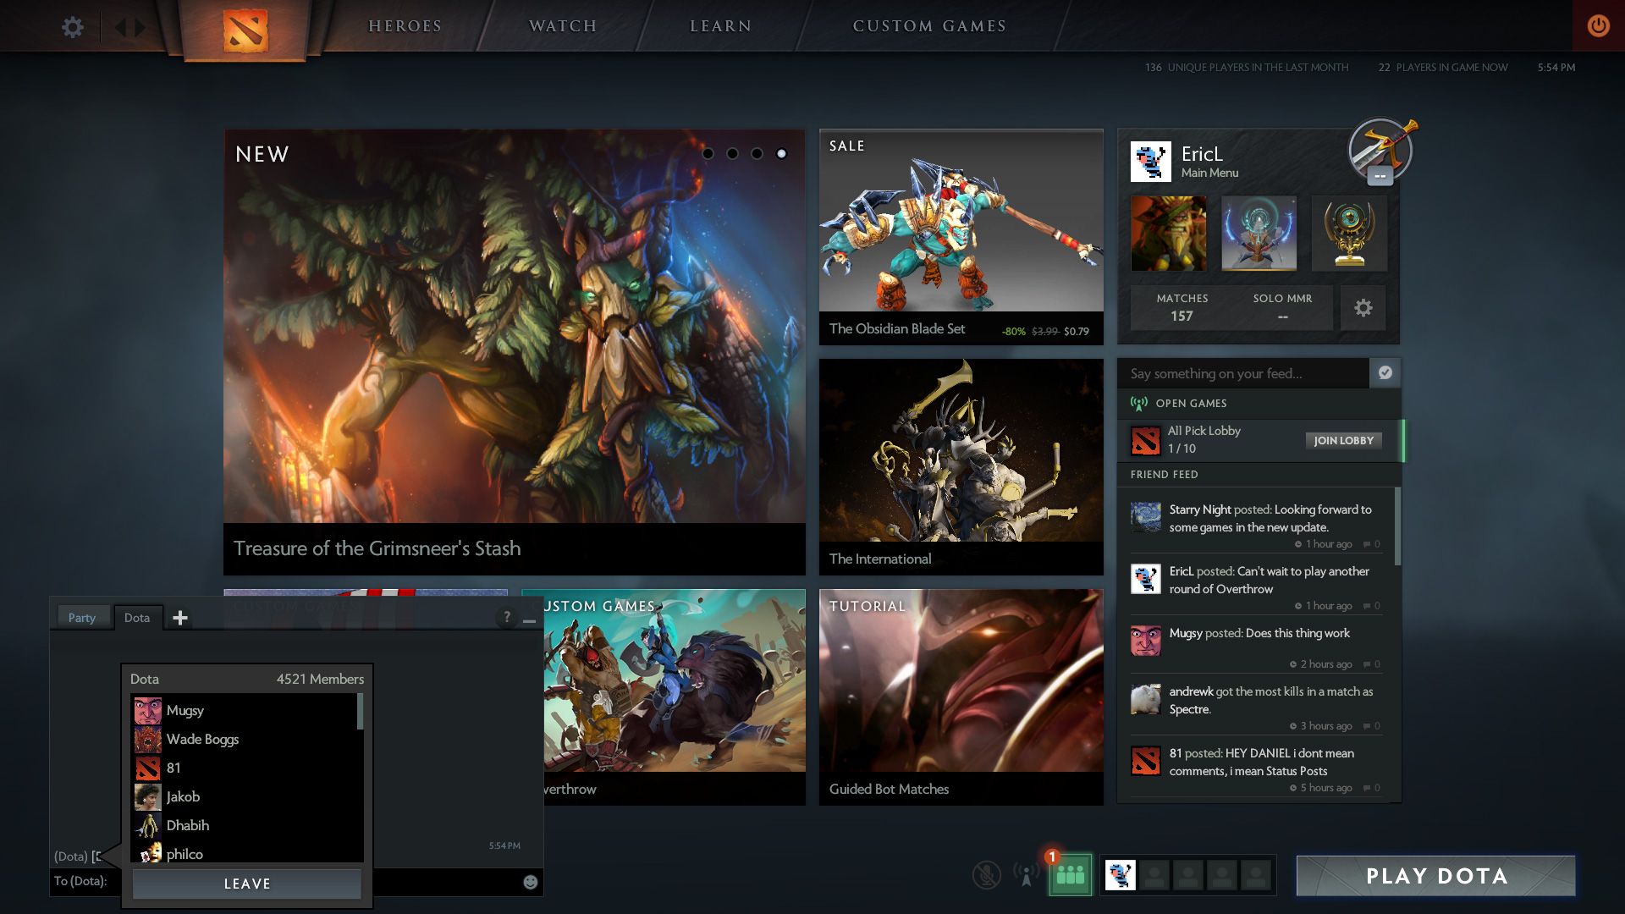Click EricL profile avatar icon
This screenshot has width=1625, height=914.
click(1151, 161)
